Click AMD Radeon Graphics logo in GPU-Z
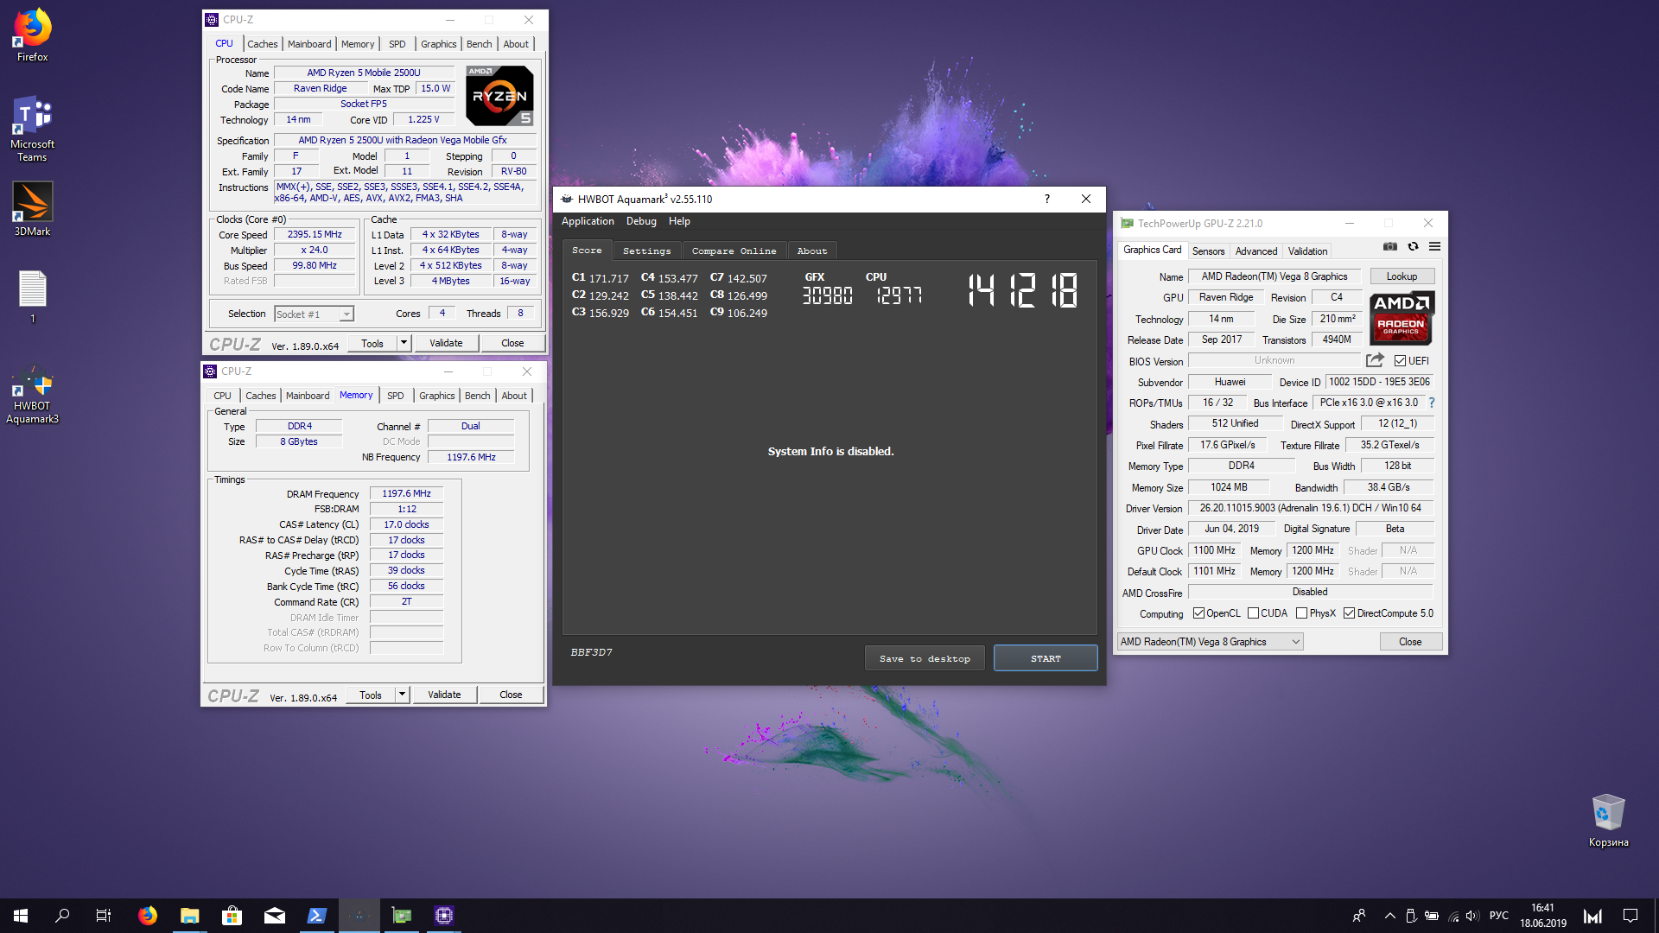 (x=1402, y=317)
